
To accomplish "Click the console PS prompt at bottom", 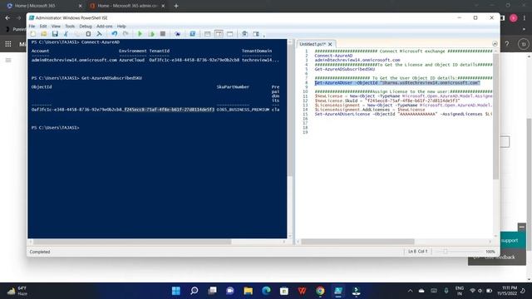I will (56, 128).
